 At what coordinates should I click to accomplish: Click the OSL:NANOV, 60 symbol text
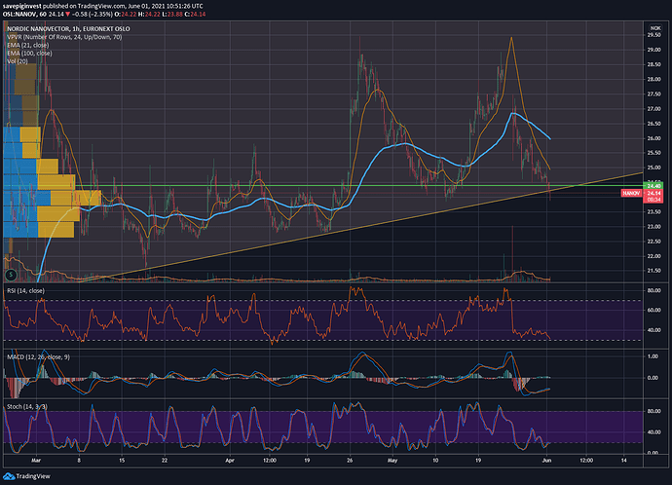25,15
